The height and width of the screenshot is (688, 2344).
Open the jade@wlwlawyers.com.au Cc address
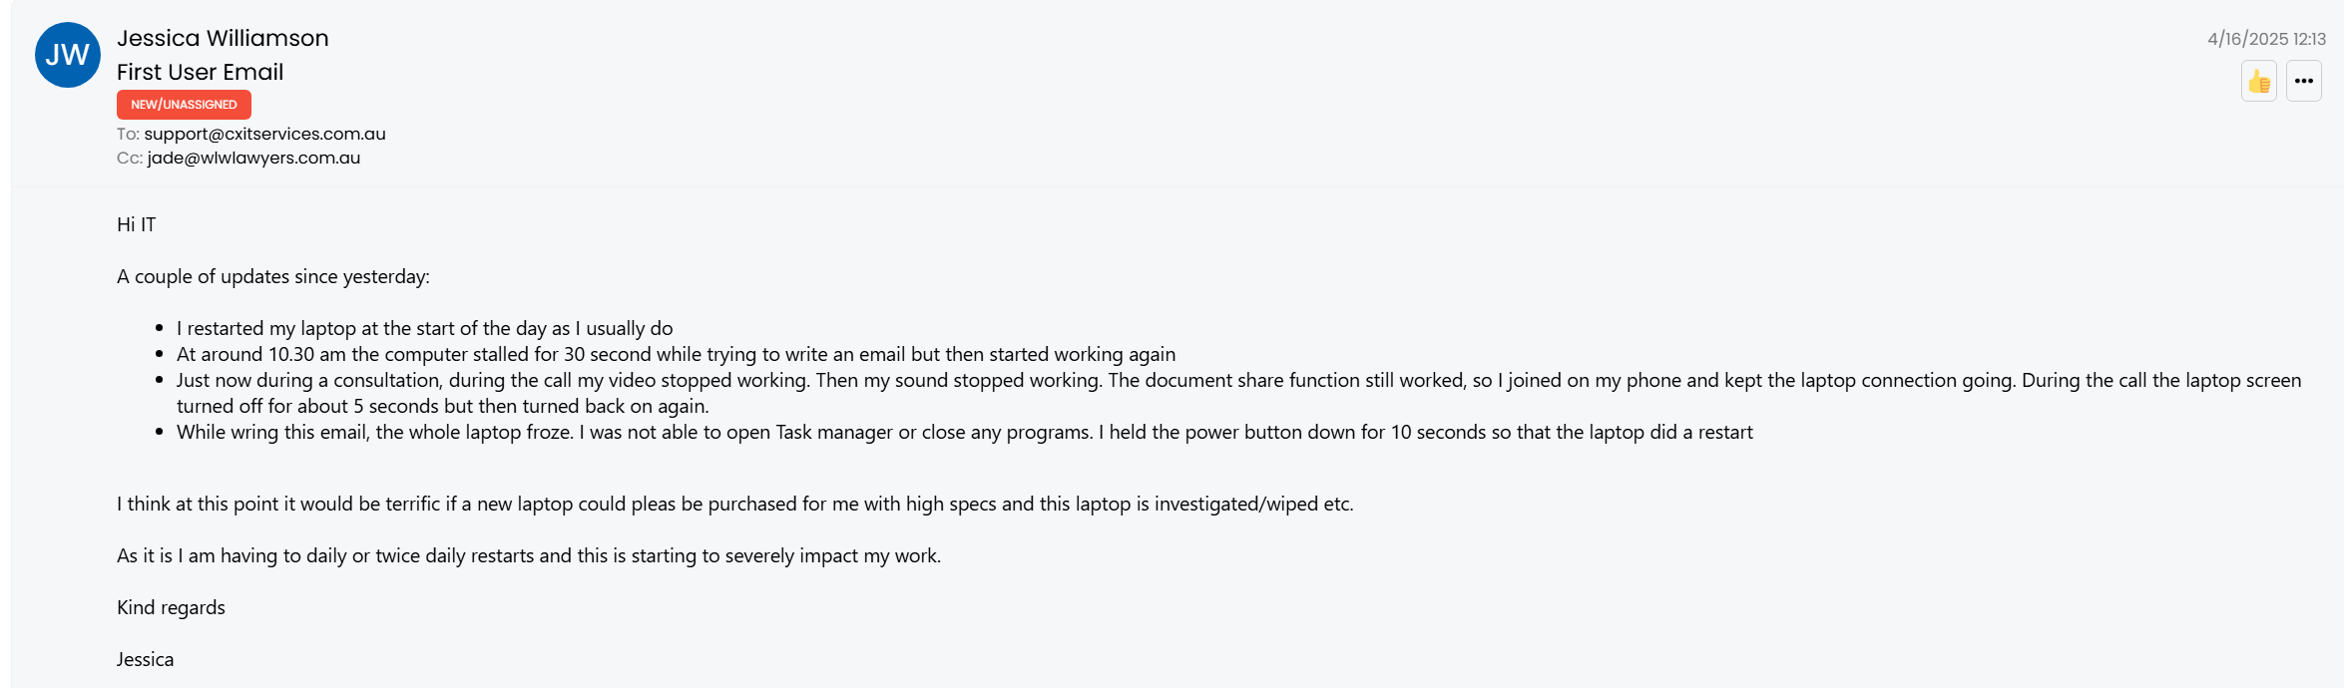pos(253,158)
